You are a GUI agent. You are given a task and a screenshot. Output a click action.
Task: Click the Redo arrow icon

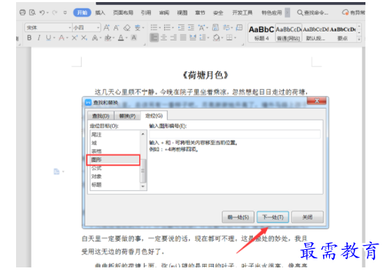pyautogui.click(x=55, y=13)
